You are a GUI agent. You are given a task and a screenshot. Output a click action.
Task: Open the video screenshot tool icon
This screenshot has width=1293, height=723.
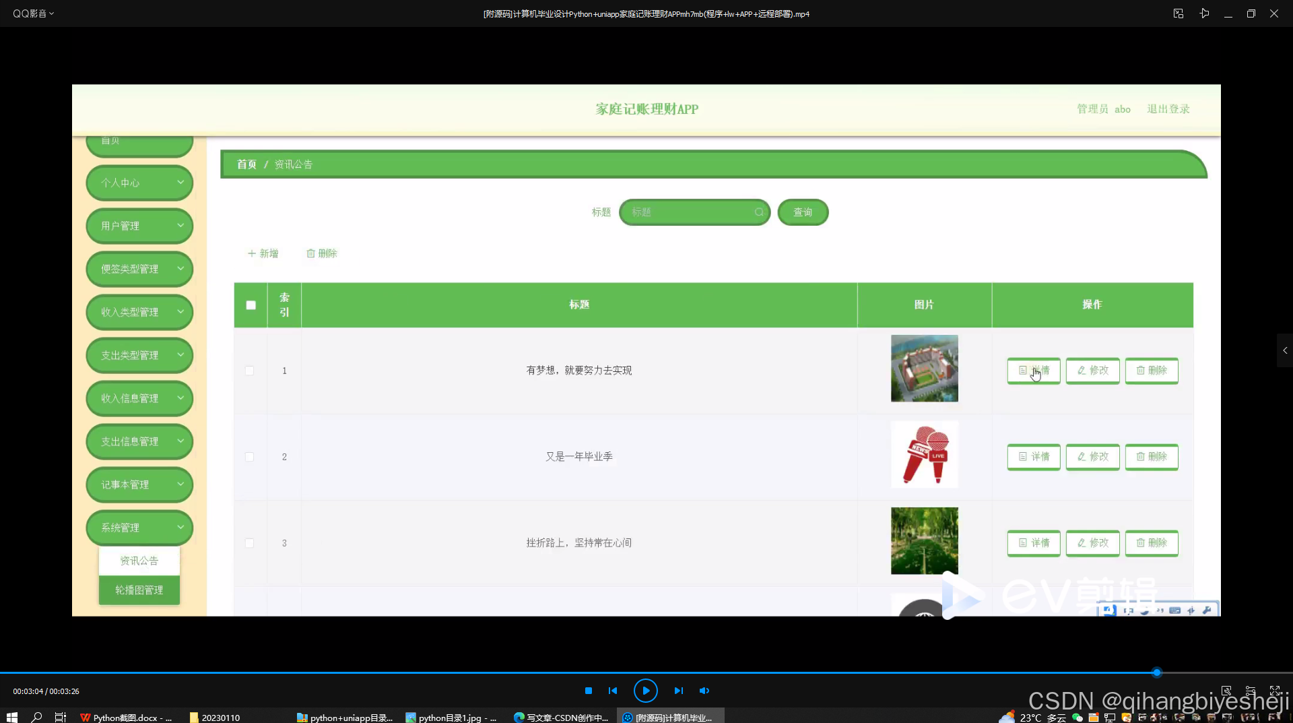click(1226, 690)
